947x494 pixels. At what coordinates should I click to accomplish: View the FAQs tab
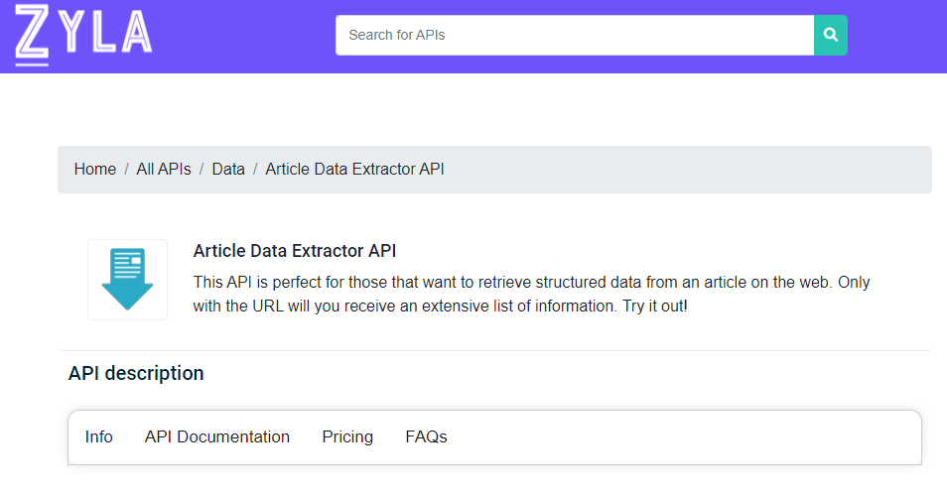tap(426, 436)
